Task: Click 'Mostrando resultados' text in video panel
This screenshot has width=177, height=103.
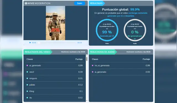Action: click(x=73, y=52)
